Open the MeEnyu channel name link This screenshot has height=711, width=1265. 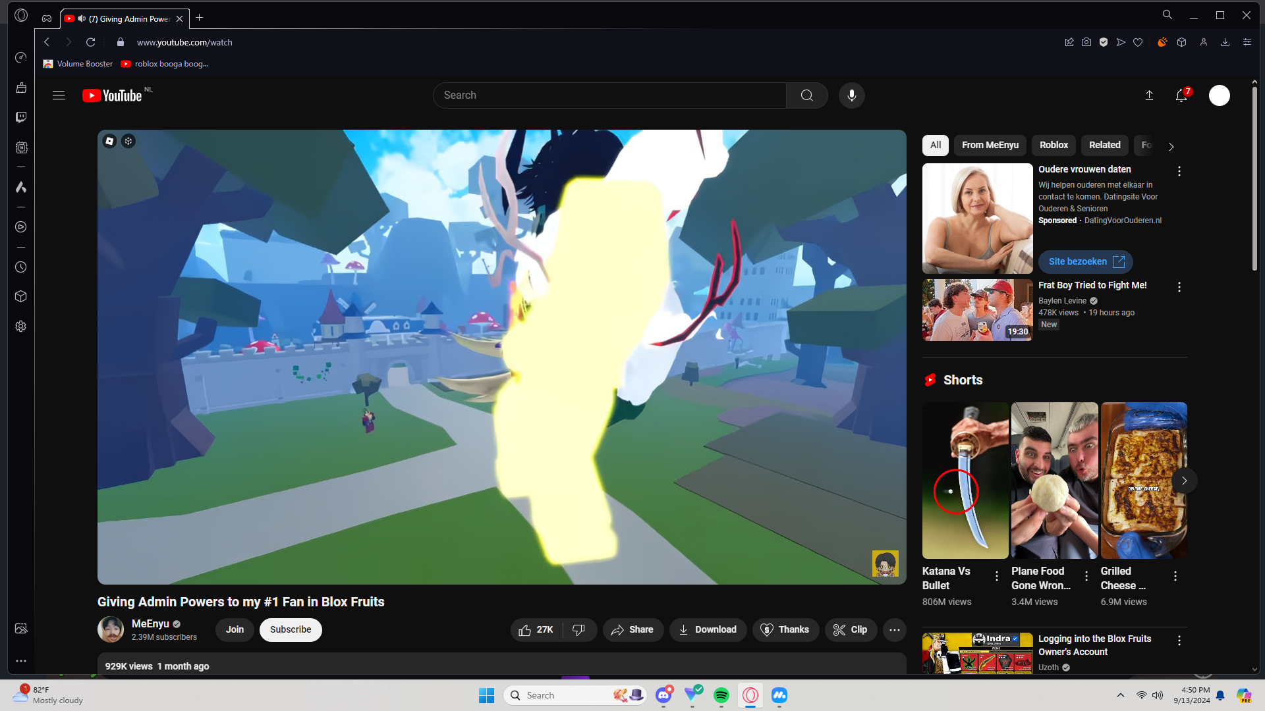pos(150,623)
